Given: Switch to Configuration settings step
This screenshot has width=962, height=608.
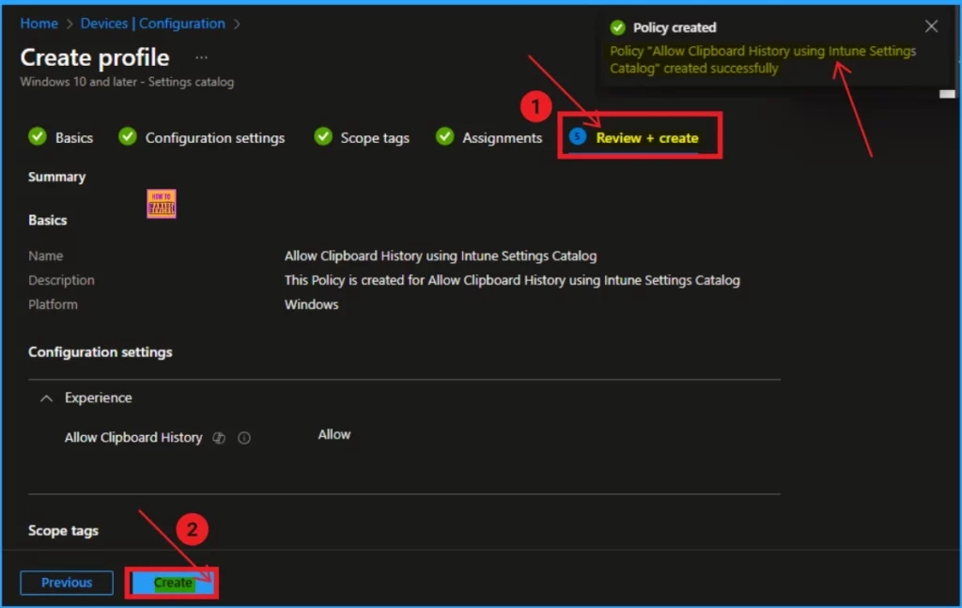Looking at the screenshot, I should (x=215, y=138).
